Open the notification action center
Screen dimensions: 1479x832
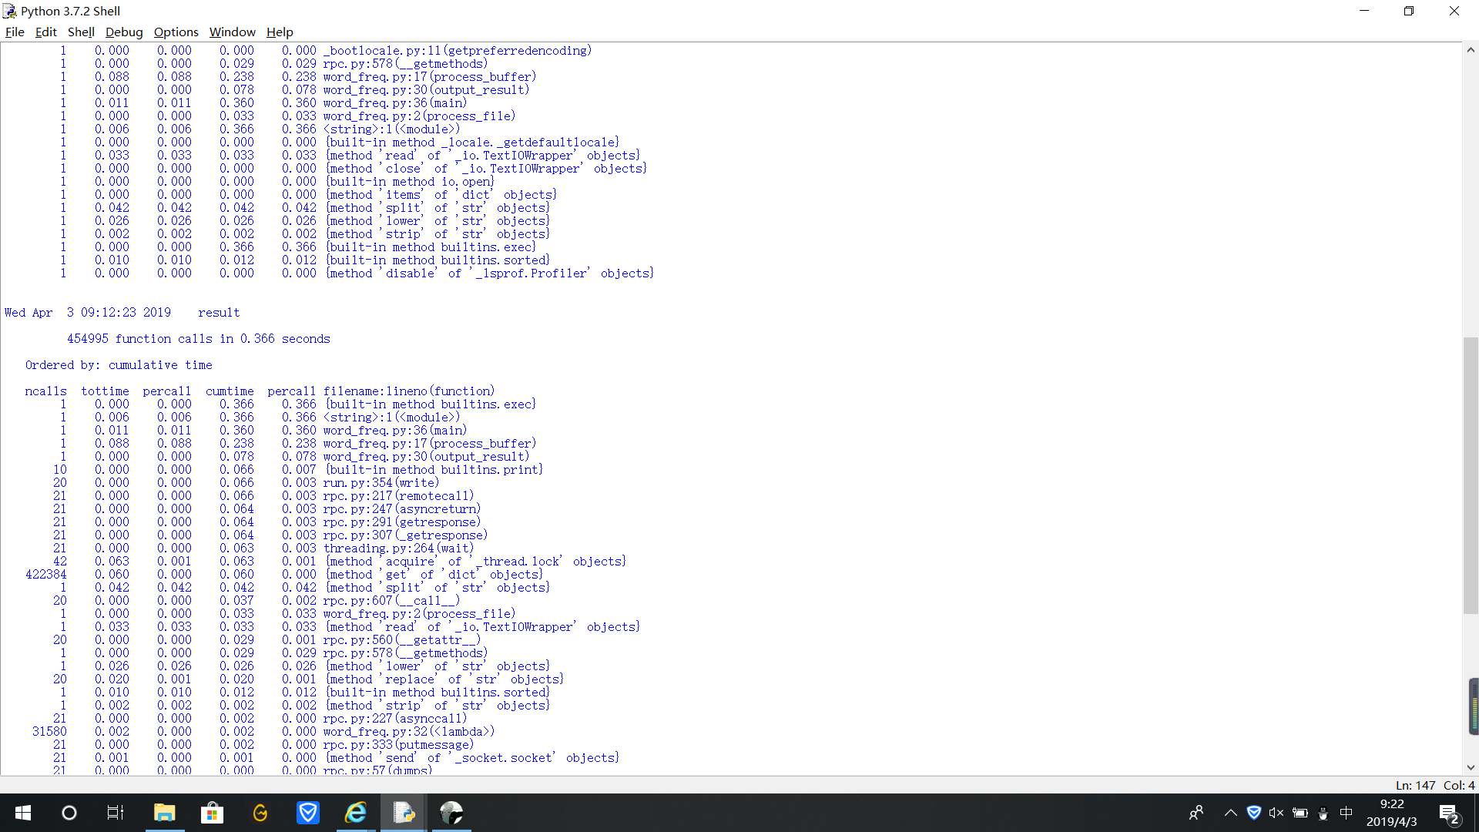1449,813
